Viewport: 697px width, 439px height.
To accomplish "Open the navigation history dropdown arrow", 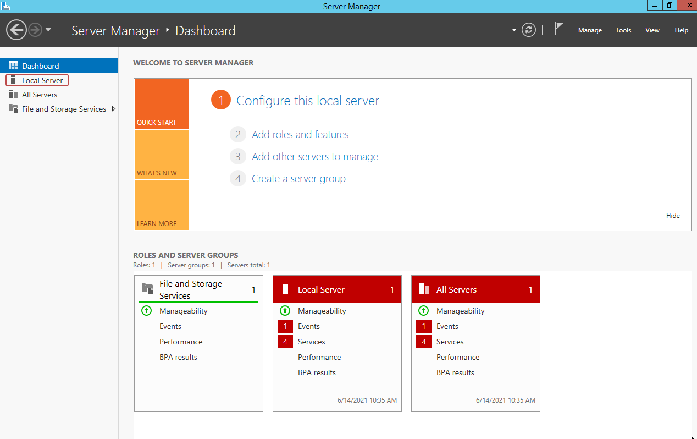I will pos(48,30).
